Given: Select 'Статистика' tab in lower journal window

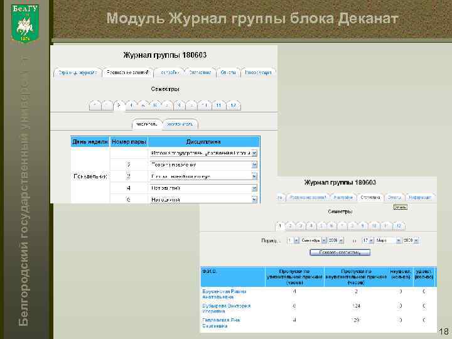Looking at the screenshot, I should (370, 198).
